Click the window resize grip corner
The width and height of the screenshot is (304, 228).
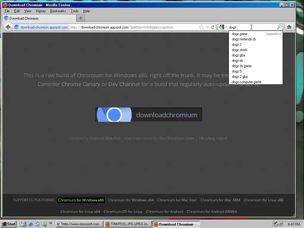coord(293,215)
